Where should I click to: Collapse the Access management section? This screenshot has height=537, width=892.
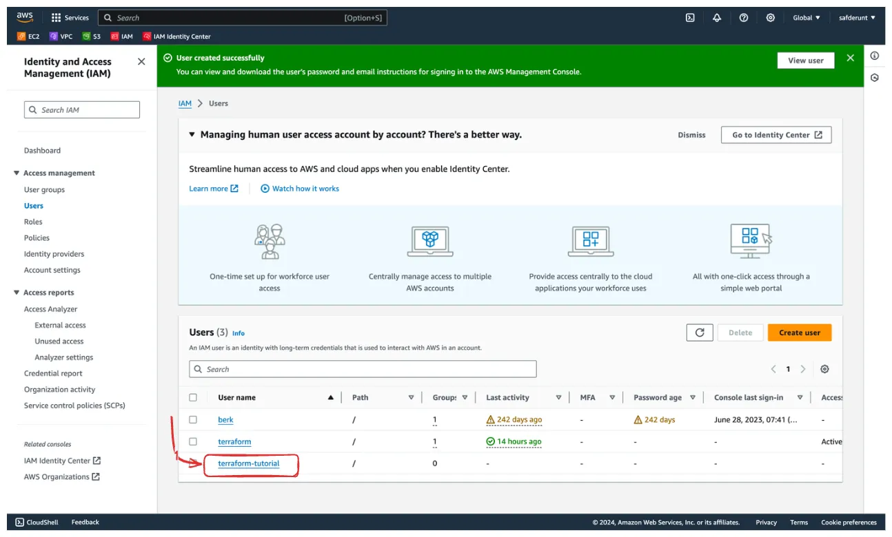click(17, 173)
